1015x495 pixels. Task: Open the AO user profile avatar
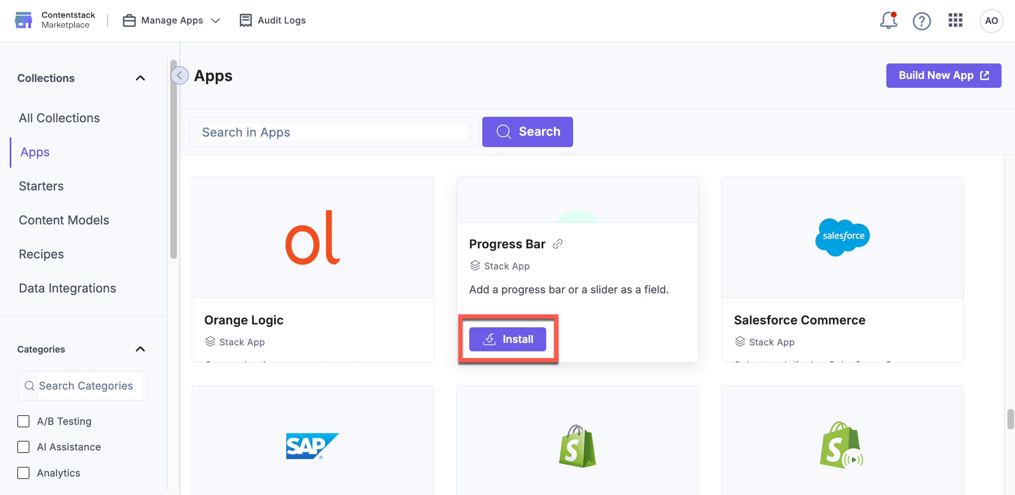click(x=991, y=21)
